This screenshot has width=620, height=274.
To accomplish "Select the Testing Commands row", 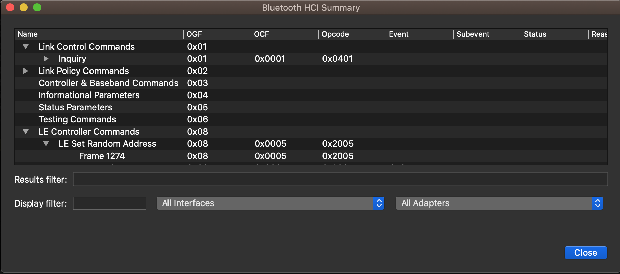I will coord(77,119).
